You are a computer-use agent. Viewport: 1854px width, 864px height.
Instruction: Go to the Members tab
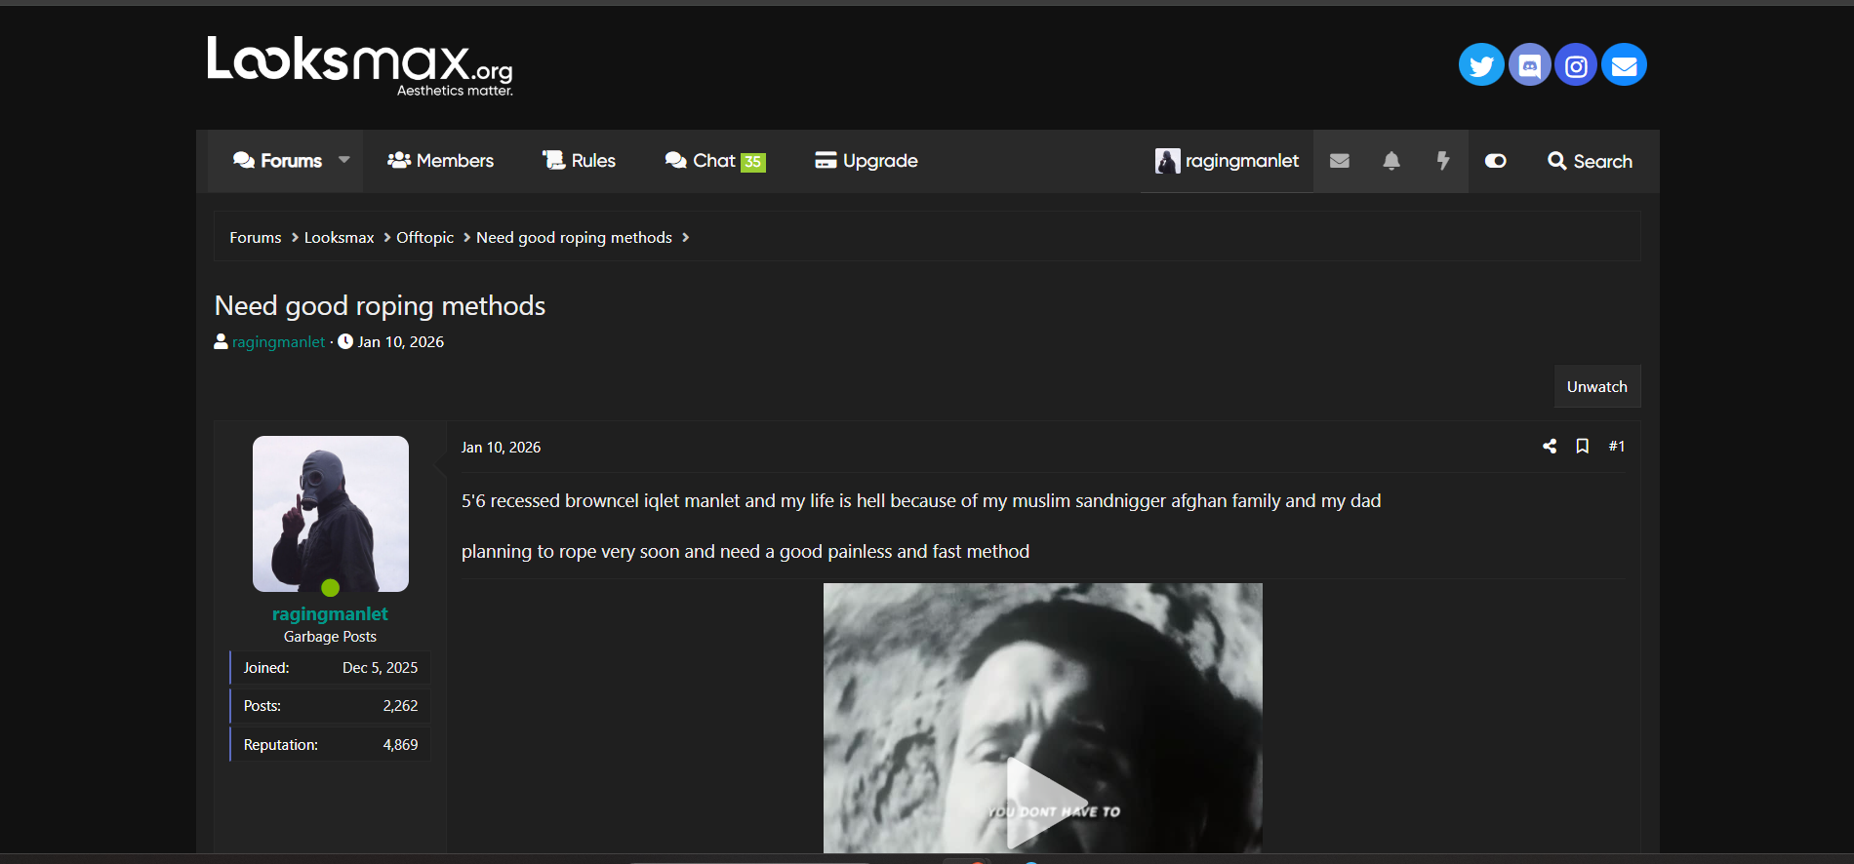[440, 161]
